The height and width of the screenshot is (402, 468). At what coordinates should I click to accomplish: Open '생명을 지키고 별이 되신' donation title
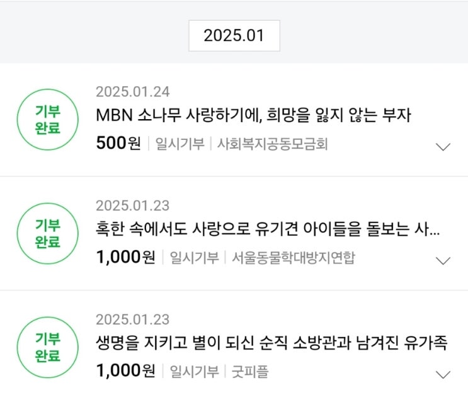click(271, 343)
